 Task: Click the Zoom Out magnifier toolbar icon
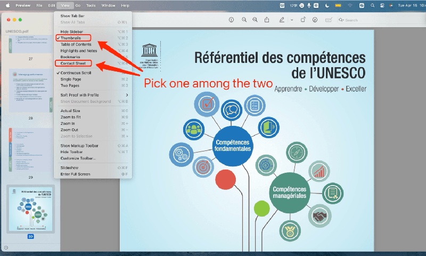pos(244,20)
